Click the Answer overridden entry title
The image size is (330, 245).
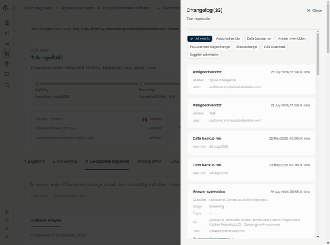click(209, 192)
